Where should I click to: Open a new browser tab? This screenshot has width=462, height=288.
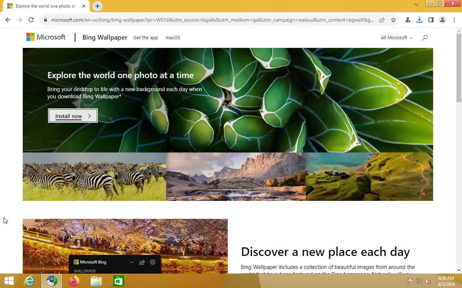point(97,6)
